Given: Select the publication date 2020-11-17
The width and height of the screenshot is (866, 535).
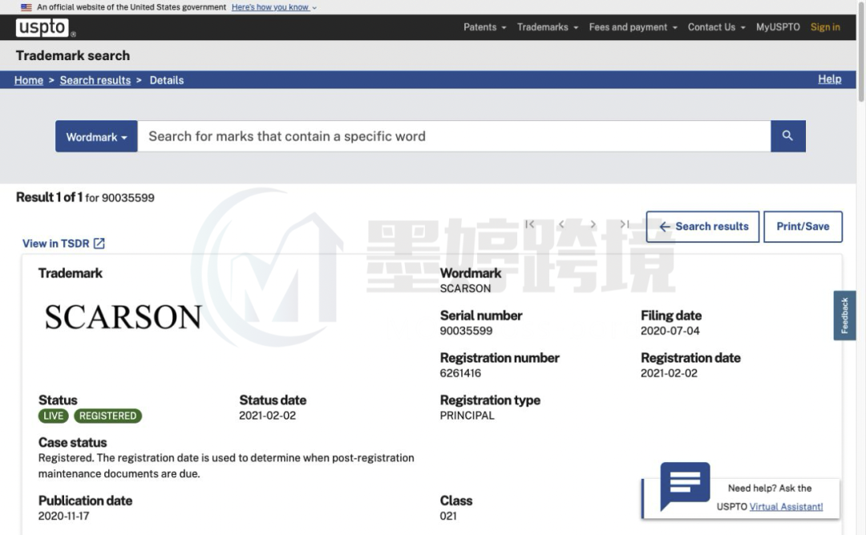Looking at the screenshot, I should pos(63,516).
